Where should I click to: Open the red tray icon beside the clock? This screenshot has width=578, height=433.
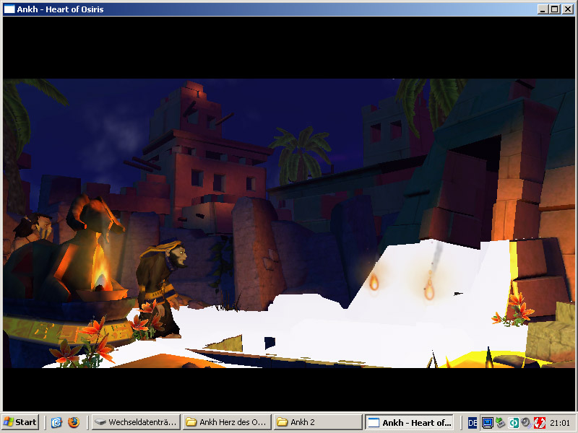(x=540, y=423)
